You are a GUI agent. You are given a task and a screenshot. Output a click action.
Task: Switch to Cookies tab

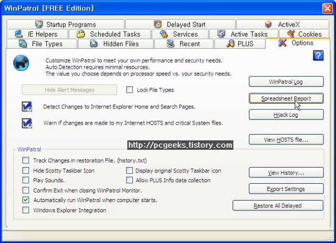pyautogui.click(x=304, y=34)
